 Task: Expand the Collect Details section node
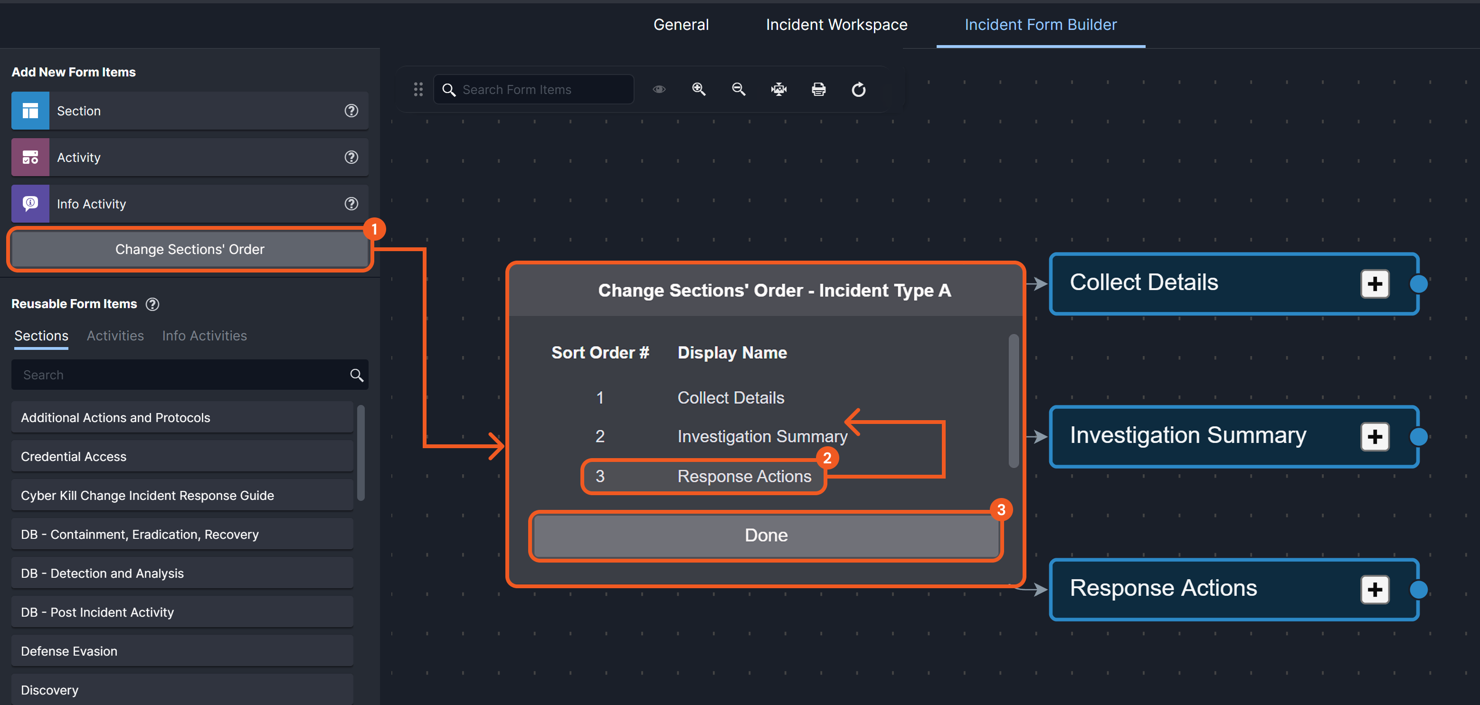(1374, 283)
